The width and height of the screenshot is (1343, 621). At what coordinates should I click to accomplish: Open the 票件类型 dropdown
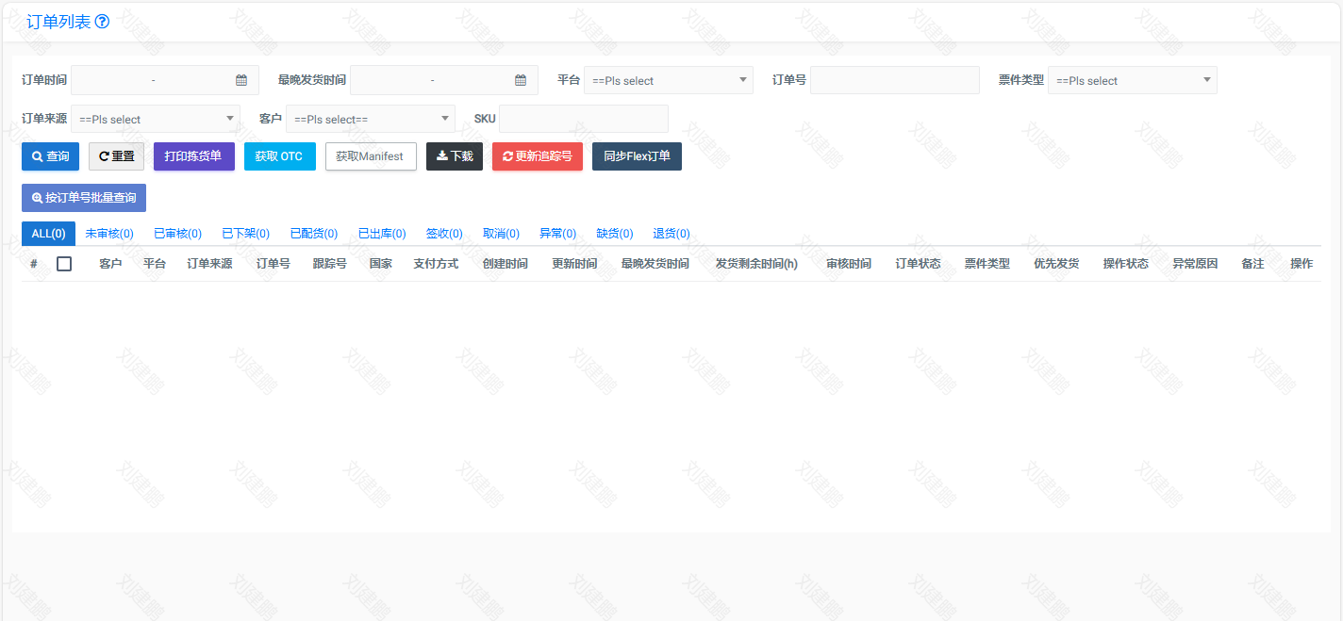[1132, 80]
